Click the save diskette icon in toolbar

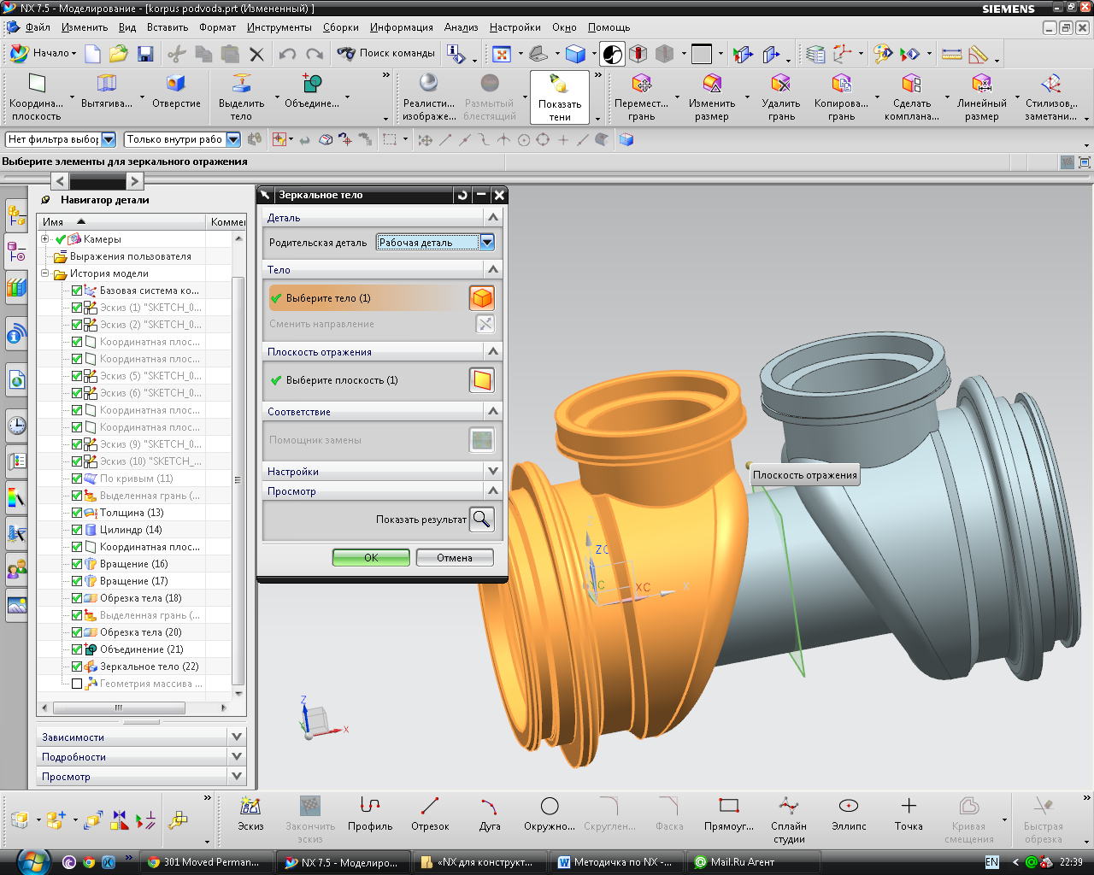pos(145,54)
